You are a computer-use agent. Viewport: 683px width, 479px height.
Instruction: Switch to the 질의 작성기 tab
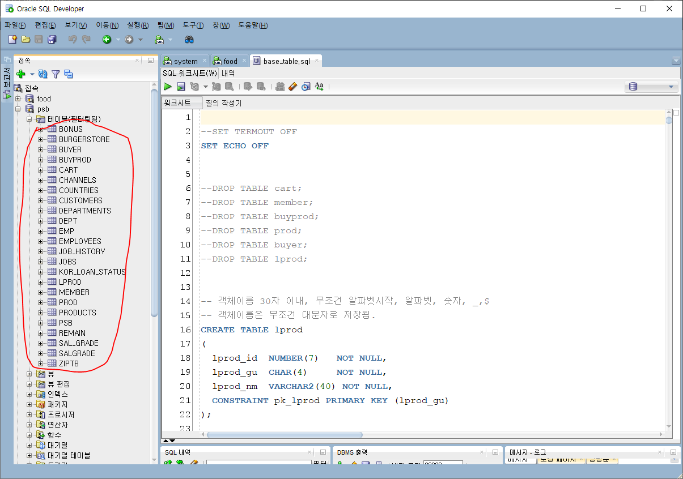click(223, 103)
